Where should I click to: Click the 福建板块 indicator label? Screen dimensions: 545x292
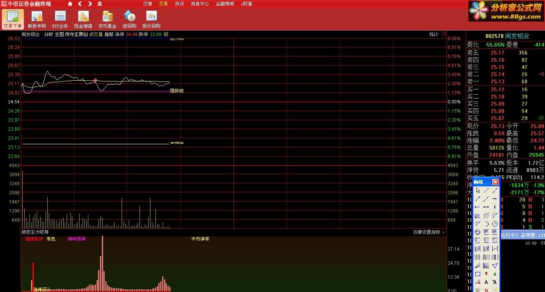(x=34, y=239)
